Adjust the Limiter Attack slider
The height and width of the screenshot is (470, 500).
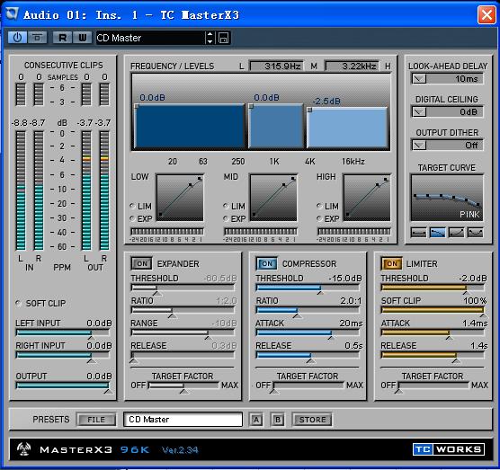[x=433, y=333]
